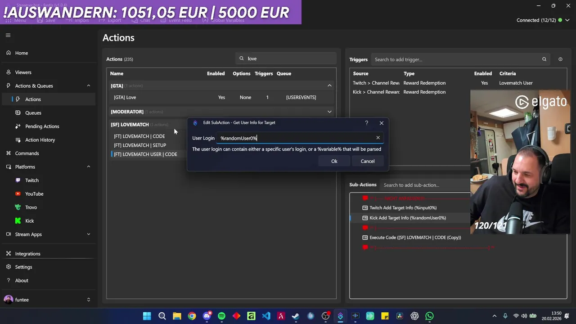This screenshot has width=576, height=324.
Task: Open OBS Studio from taskbar
Action: tap(325, 316)
